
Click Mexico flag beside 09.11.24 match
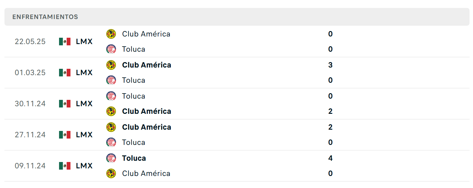(65, 166)
